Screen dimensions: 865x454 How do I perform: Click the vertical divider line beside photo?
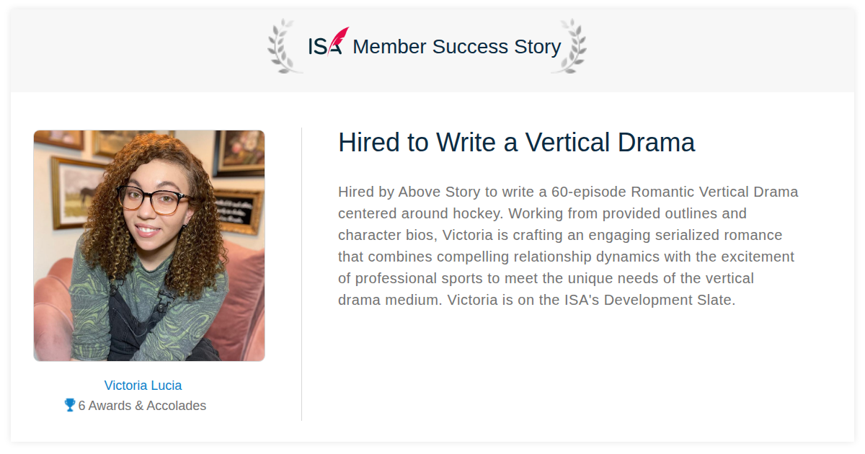301,274
